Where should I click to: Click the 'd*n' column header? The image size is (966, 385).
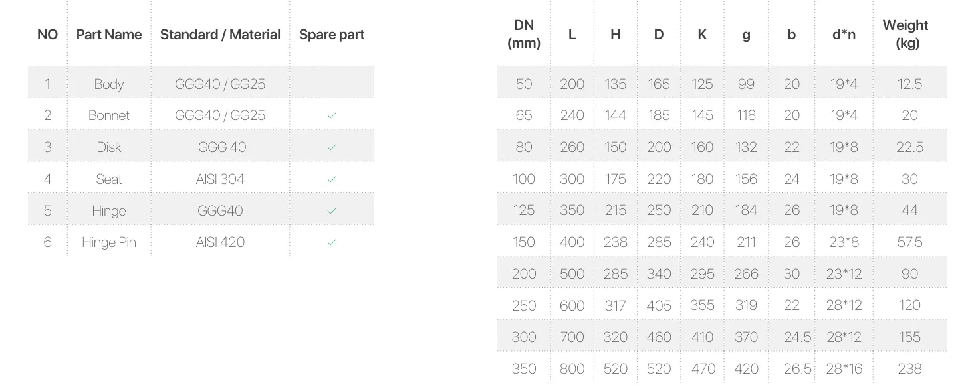(x=844, y=35)
